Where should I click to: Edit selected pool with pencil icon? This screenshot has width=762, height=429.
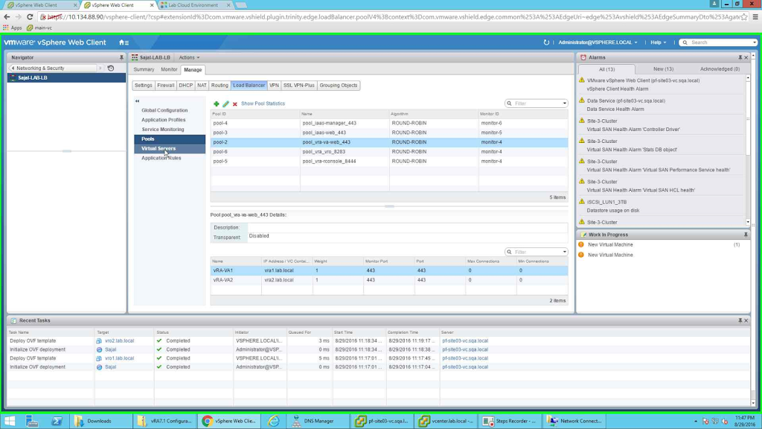(225, 104)
